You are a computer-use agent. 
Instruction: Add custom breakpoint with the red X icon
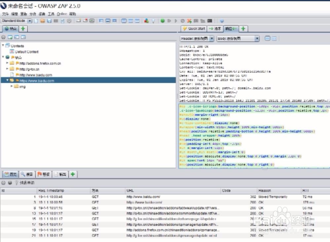point(189,21)
